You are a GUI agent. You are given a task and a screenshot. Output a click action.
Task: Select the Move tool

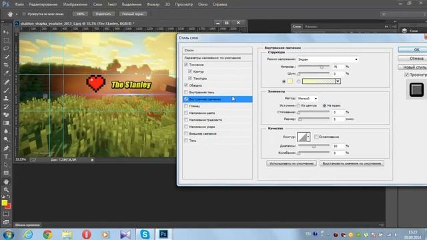[6, 32]
